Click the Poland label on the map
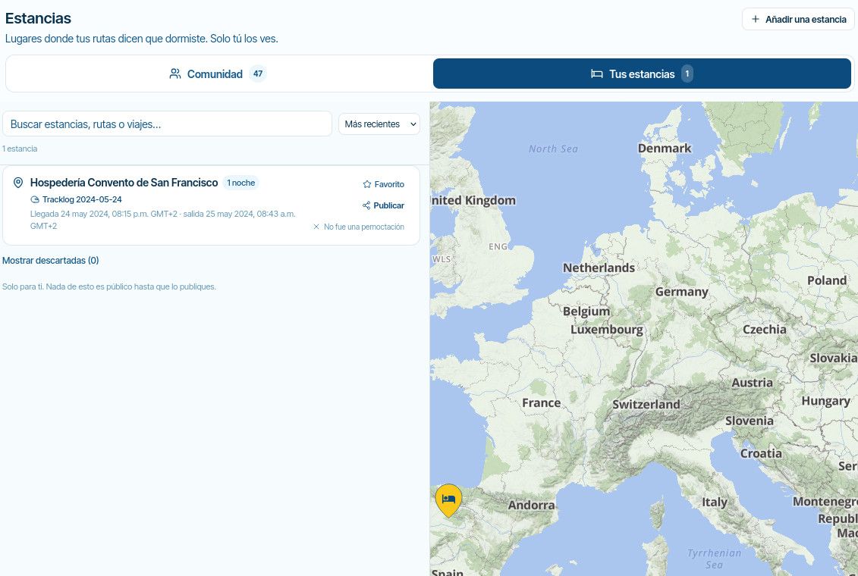Image resolution: width=858 pixels, height=576 pixels. [827, 280]
